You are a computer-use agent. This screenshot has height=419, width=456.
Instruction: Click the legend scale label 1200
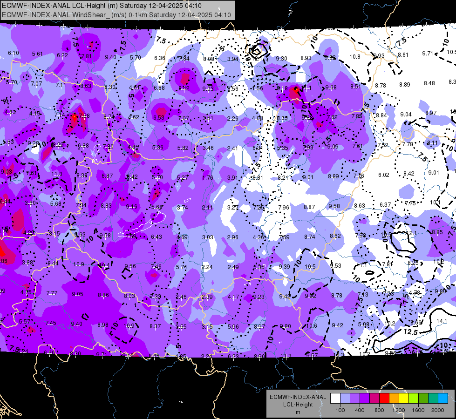point(398,410)
